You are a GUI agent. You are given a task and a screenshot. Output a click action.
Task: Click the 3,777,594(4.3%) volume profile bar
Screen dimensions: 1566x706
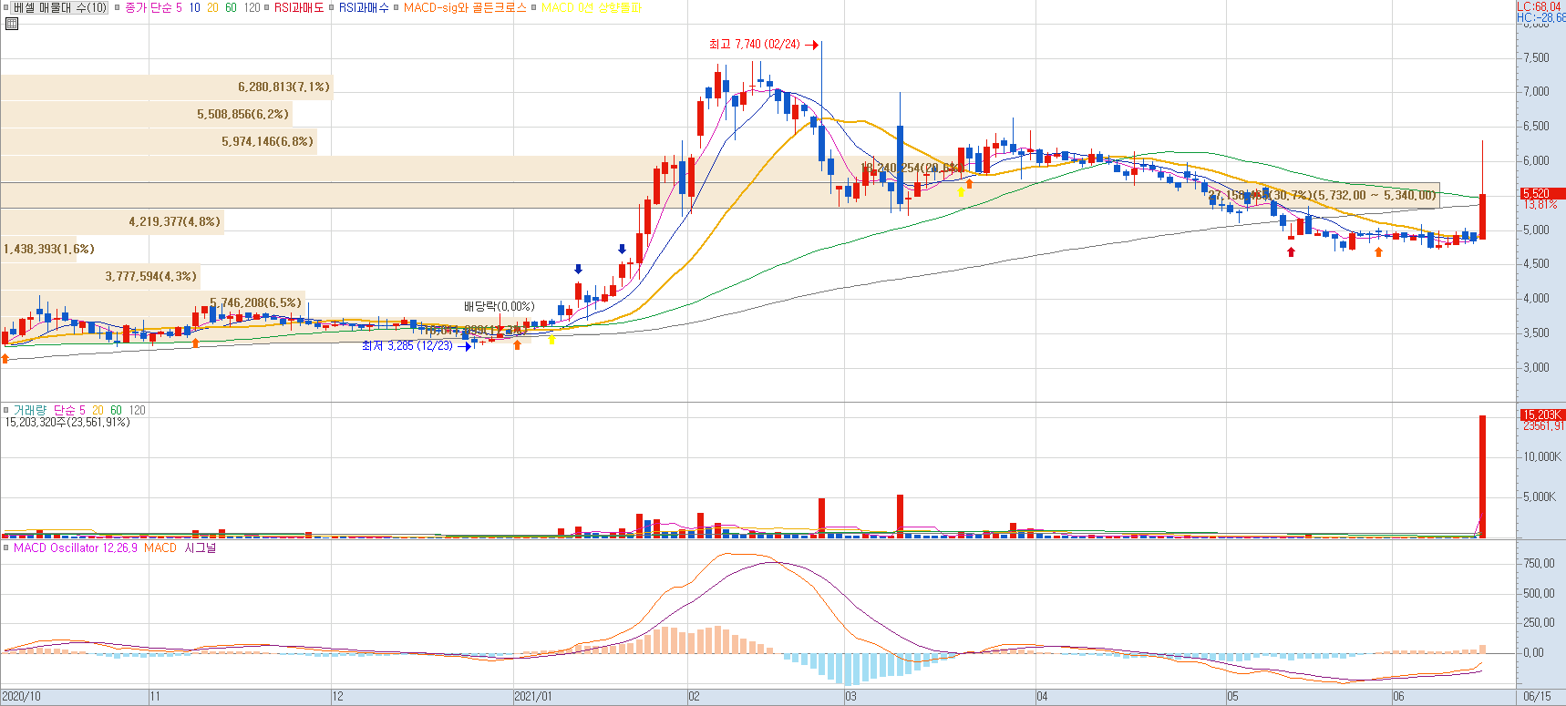(100, 277)
